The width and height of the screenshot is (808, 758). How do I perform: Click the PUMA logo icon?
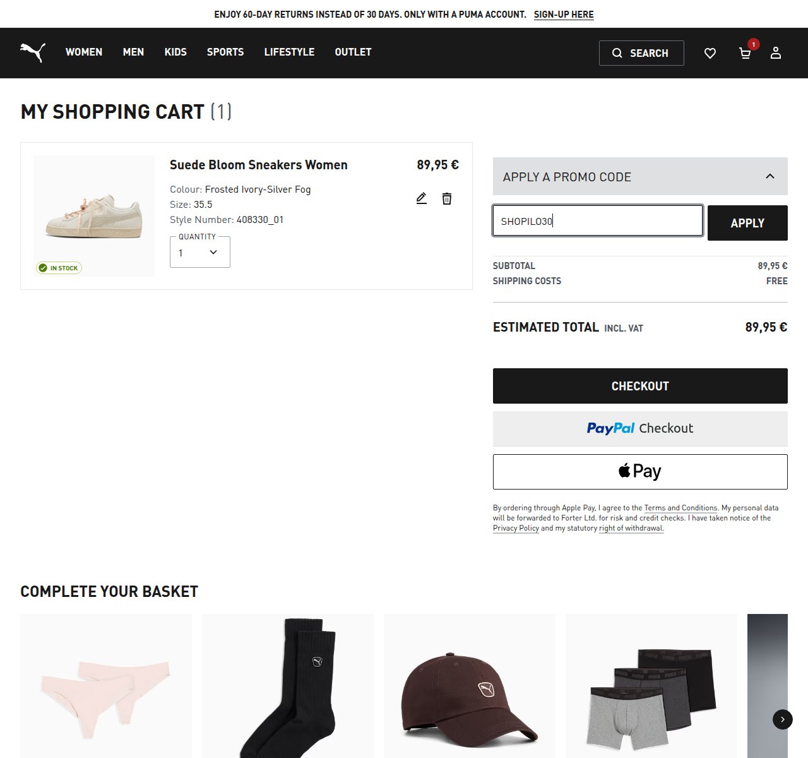coord(33,52)
